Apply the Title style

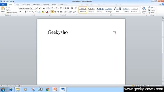(x=117, y=10)
